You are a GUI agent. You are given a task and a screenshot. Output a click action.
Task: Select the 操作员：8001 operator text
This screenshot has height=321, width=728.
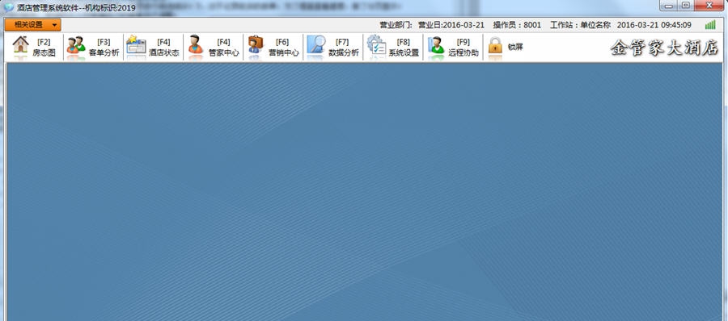pos(517,25)
